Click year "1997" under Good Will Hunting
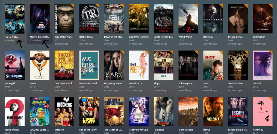The height and width of the screenshot is (134, 277). [131, 40]
